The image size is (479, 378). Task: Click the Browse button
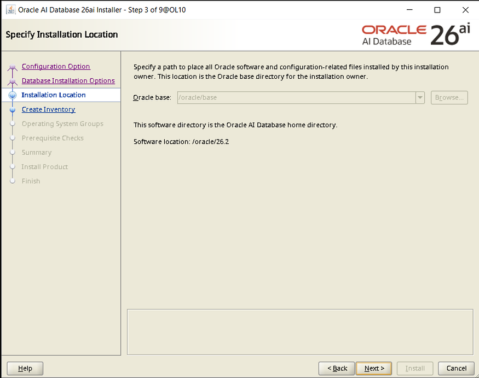tap(449, 98)
